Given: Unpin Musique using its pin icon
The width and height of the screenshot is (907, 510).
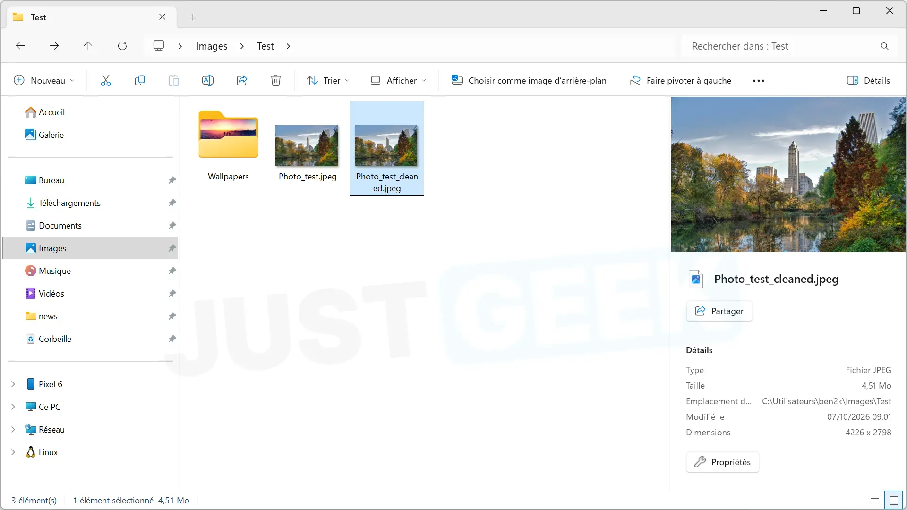Looking at the screenshot, I should click(172, 271).
